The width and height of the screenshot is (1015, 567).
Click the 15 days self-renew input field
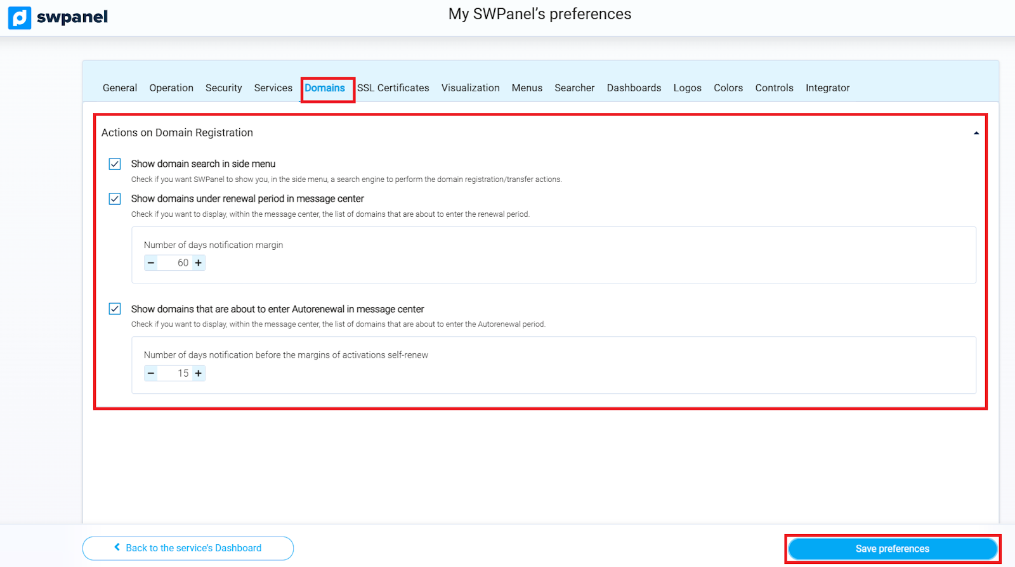[x=175, y=374]
